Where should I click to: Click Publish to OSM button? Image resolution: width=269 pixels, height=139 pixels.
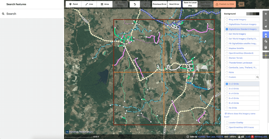(x=225, y=4)
